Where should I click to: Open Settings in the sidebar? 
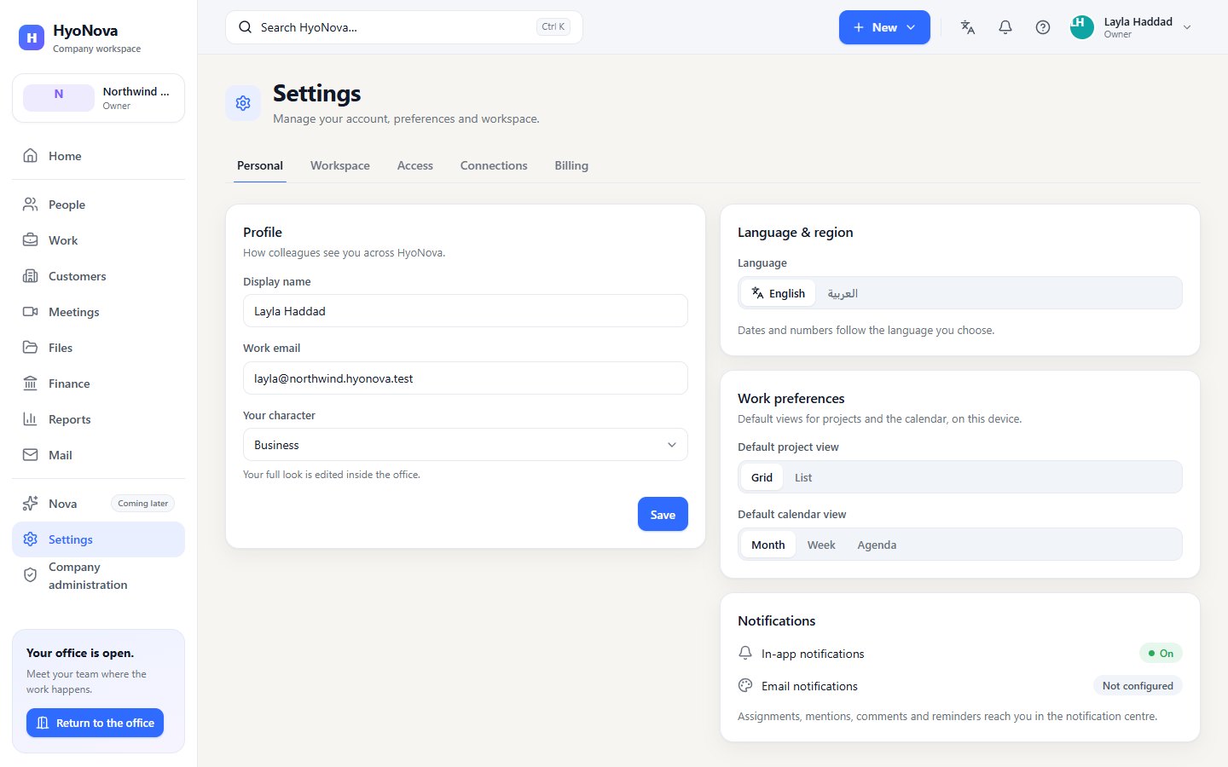pyautogui.click(x=98, y=539)
